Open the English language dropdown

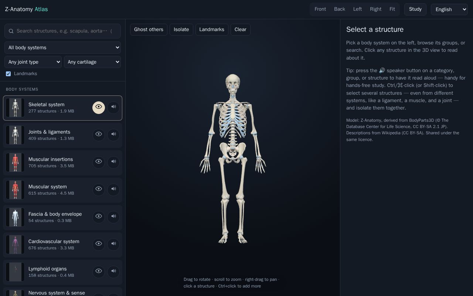point(449,9)
